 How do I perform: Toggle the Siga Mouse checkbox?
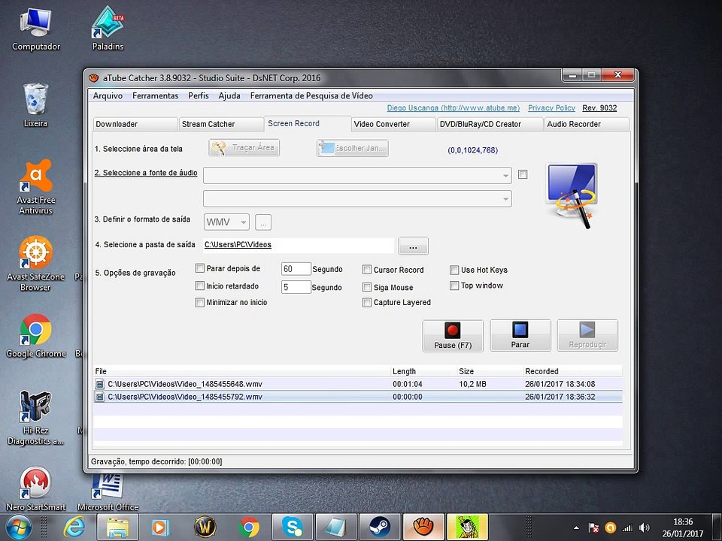(367, 287)
